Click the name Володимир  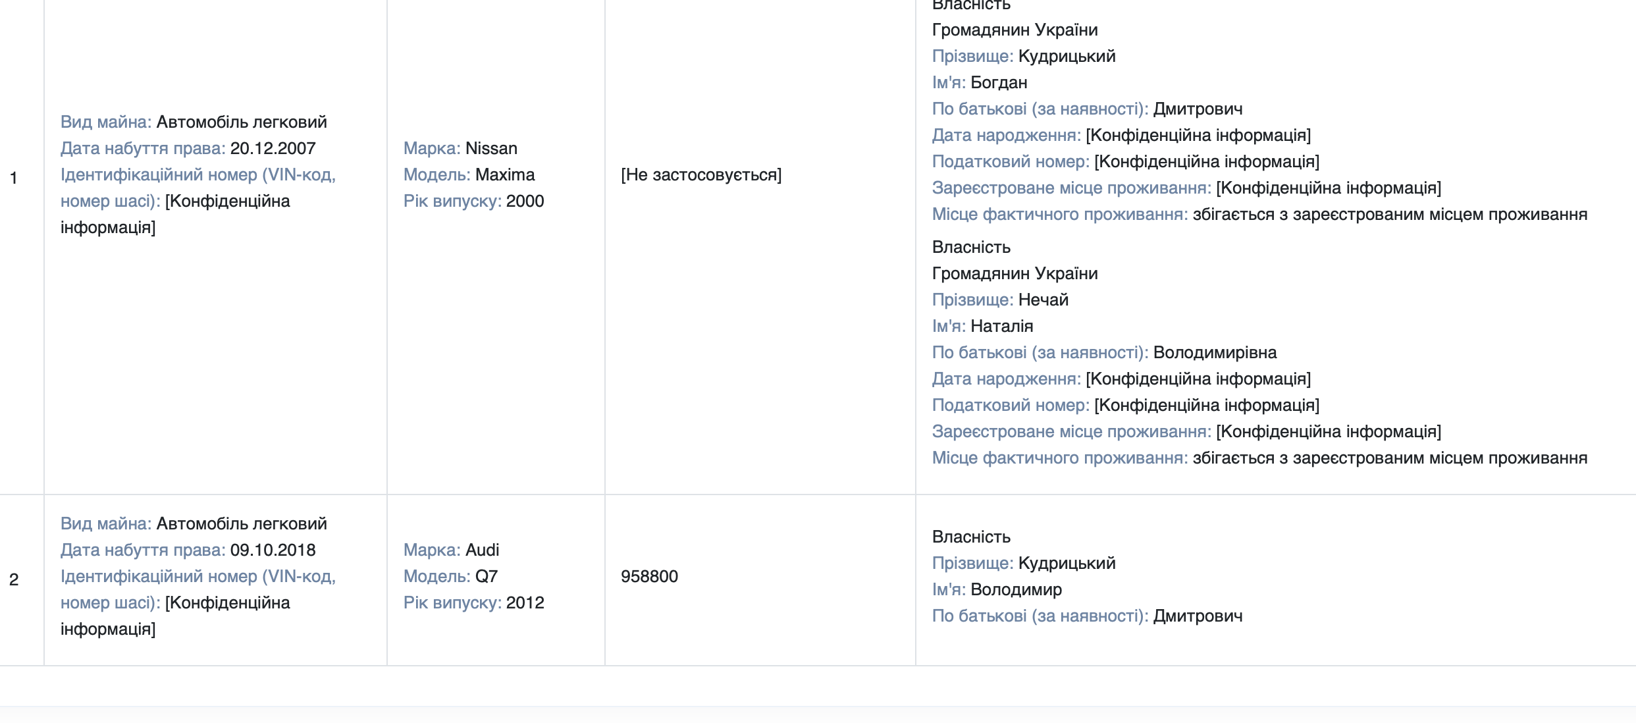[x=1016, y=589]
